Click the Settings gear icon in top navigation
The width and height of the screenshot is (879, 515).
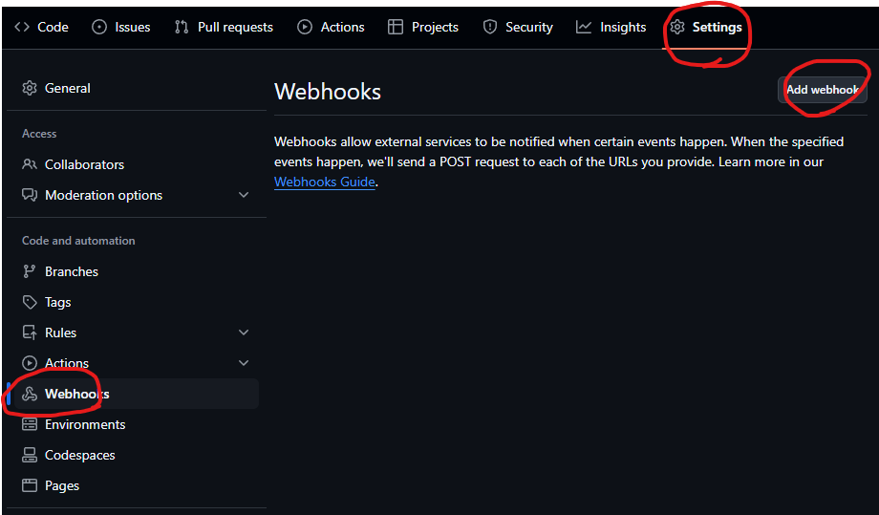click(x=677, y=27)
